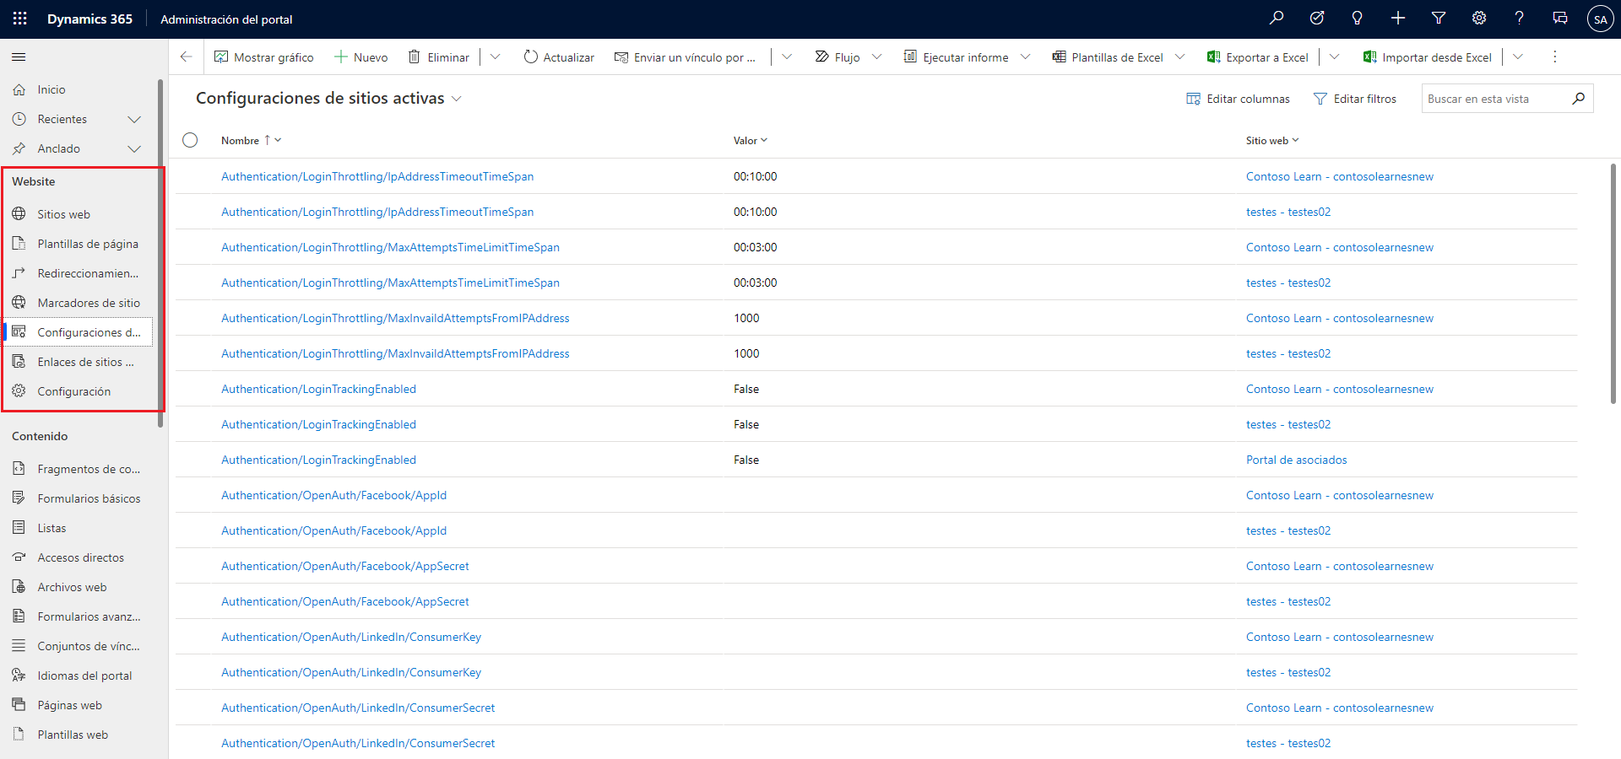Screen dimensions: 1621x759
Task: Click the main grid vertical scrollbar
Action: [x=1613, y=283]
